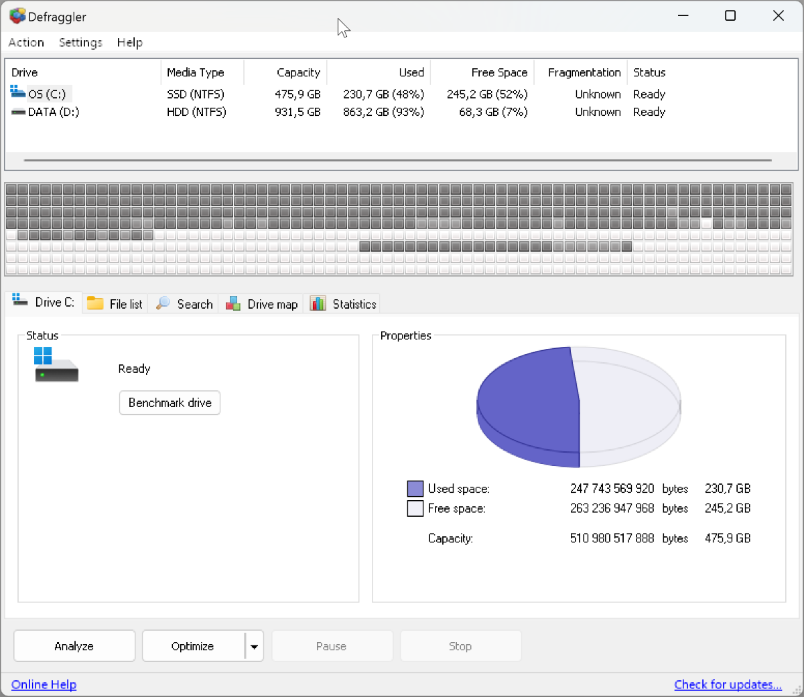The height and width of the screenshot is (697, 804).
Task: Click the DATA (D:) drive icon
Action: coord(18,112)
